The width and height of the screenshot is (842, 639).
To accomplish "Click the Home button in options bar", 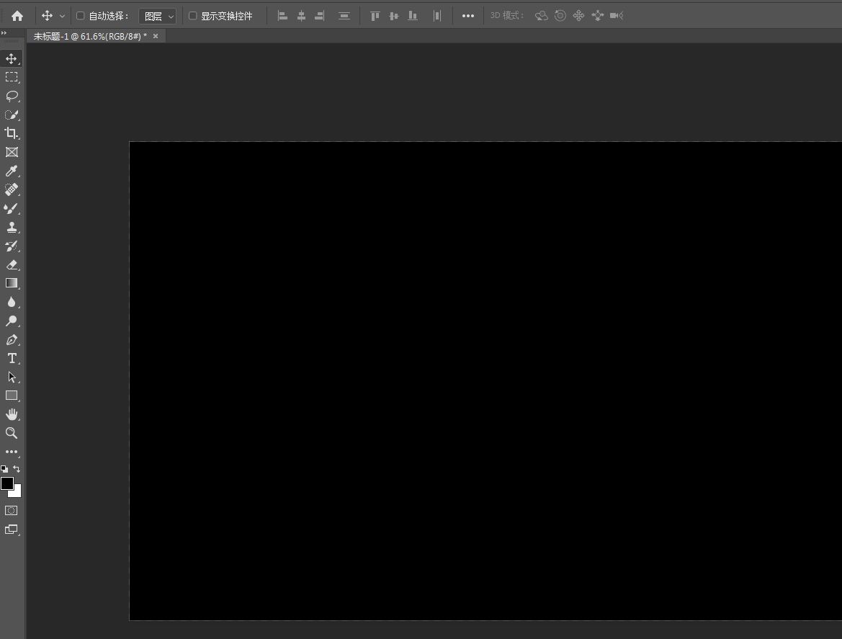I will [17, 16].
